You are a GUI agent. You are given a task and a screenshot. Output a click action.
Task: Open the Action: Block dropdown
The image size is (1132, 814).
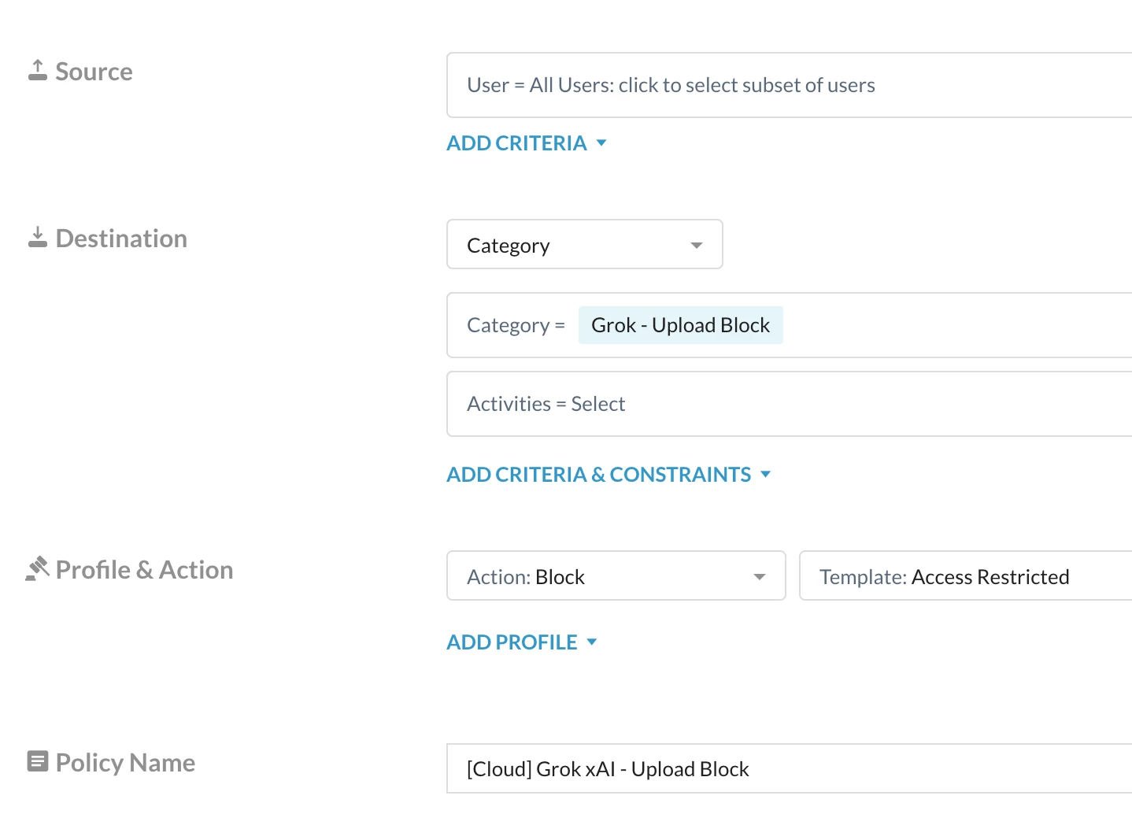[x=616, y=576]
